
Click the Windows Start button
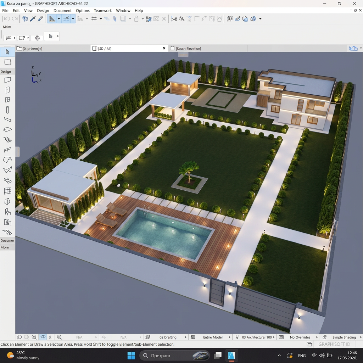pyautogui.click(x=131, y=356)
